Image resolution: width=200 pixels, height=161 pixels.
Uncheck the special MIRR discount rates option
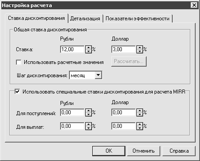click(17, 92)
